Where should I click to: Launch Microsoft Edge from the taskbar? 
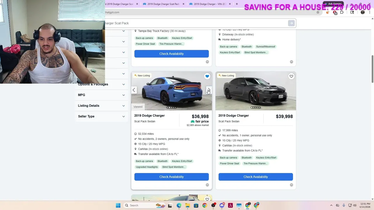tap(179, 205)
